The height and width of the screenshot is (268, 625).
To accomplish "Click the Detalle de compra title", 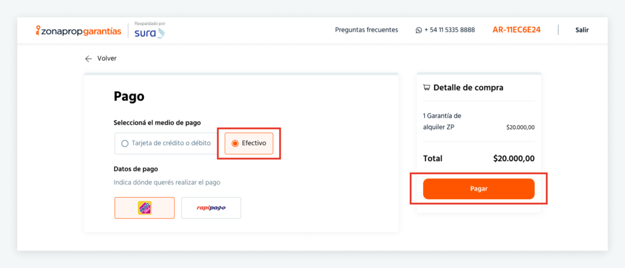I will click(x=468, y=88).
